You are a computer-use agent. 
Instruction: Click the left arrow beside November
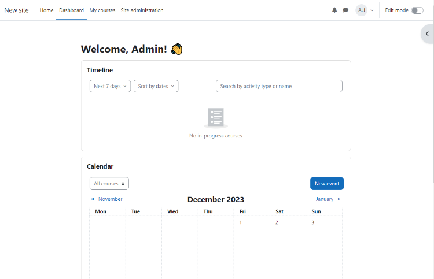coord(92,199)
